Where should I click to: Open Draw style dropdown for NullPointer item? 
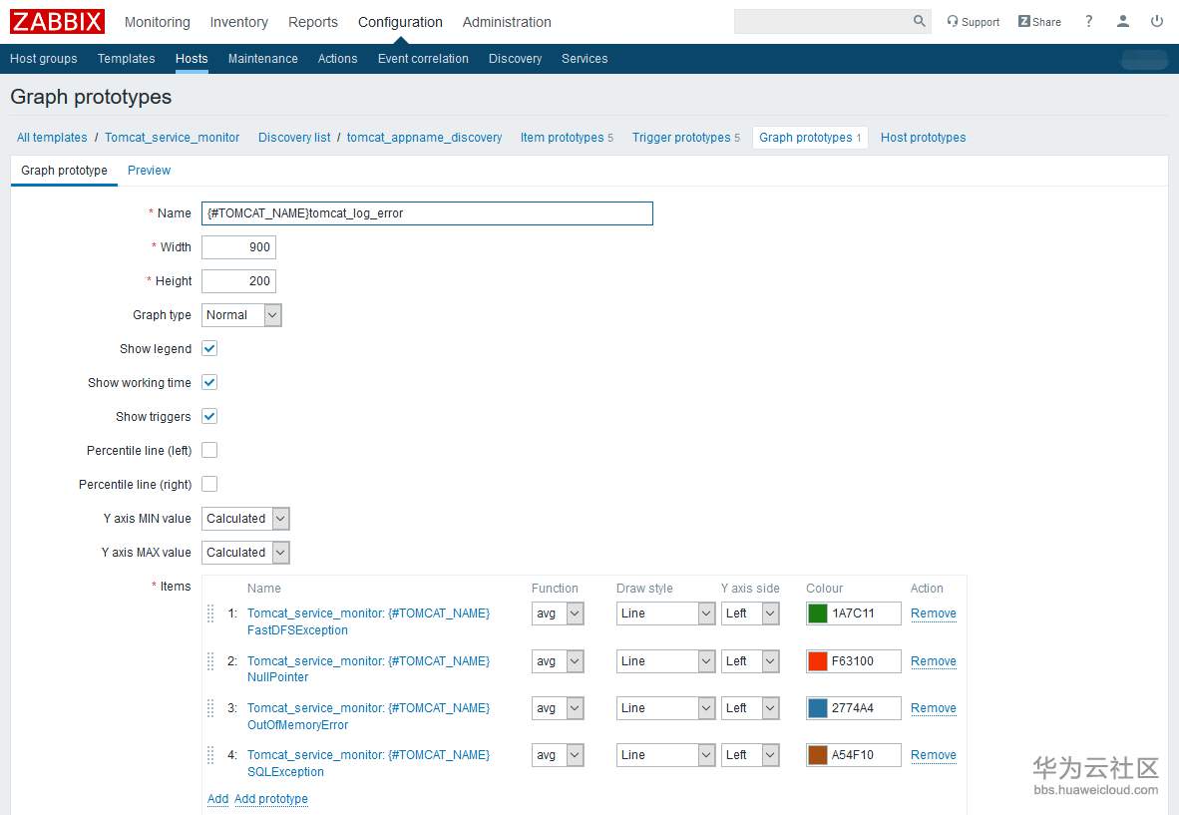click(x=664, y=660)
